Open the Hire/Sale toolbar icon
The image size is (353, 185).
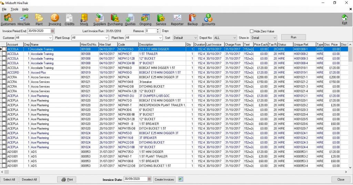click(x=24, y=20)
